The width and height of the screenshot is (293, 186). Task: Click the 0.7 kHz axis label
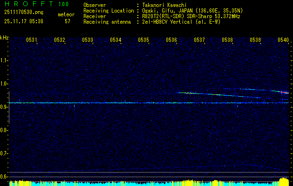click(x=4, y=153)
